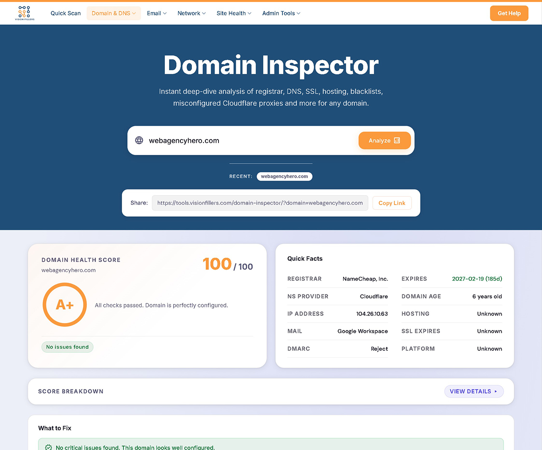Click the Analyze button

point(385,140)
